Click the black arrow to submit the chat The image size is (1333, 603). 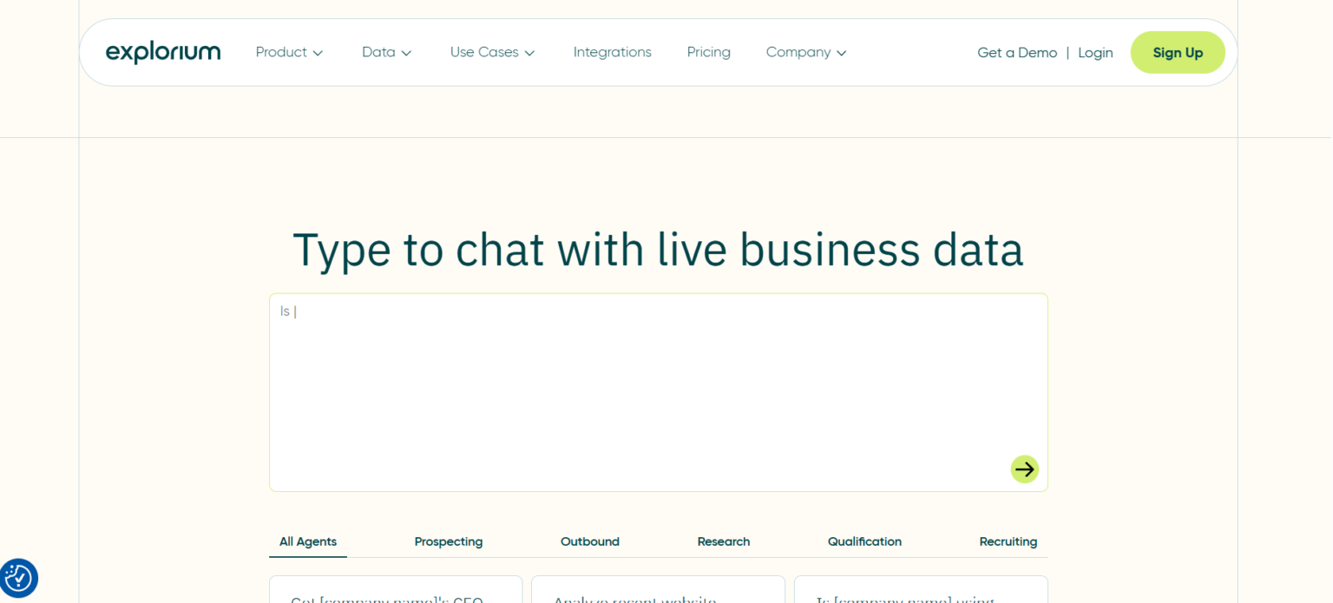[1025, 469]
